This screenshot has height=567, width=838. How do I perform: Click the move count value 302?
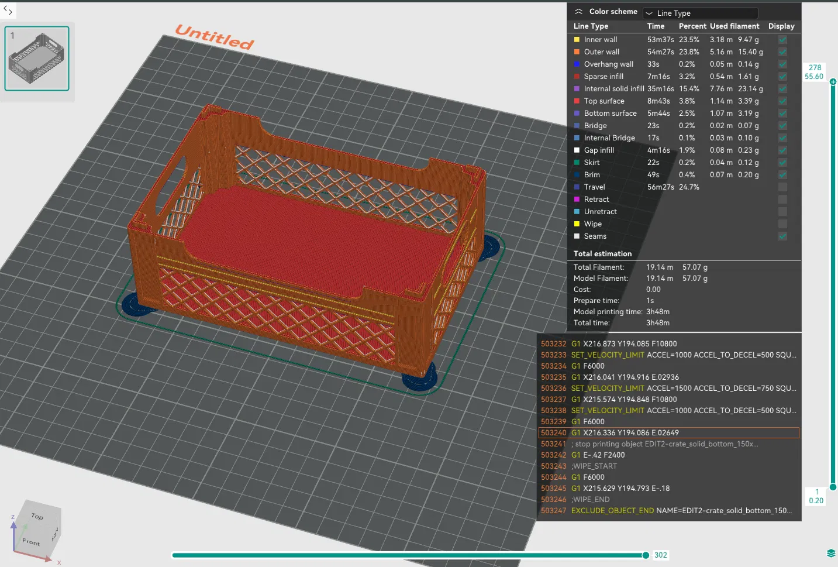pos(661,555)
